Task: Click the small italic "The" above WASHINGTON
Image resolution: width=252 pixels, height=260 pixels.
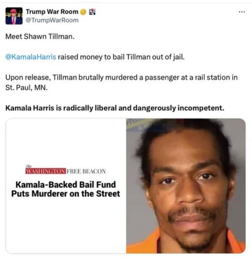Action: [29, 166]
